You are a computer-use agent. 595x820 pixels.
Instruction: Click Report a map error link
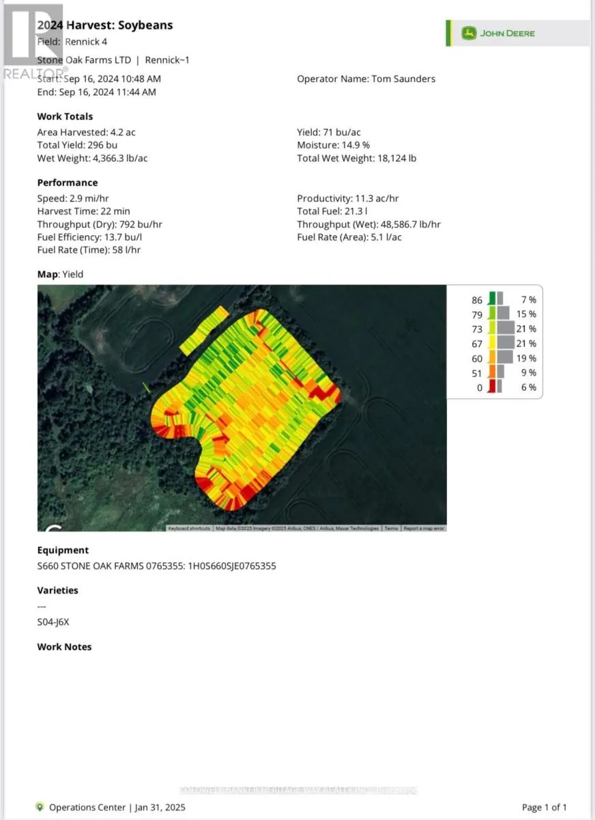424,528
